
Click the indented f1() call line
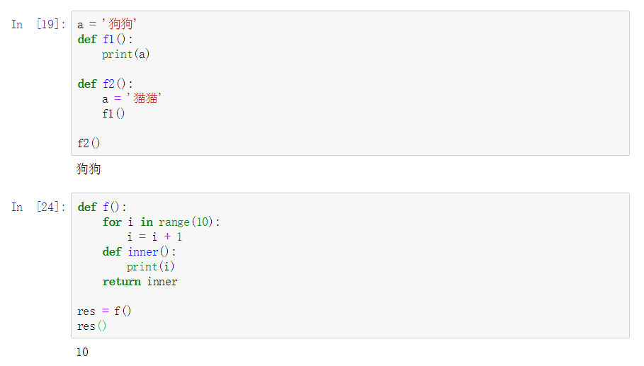coord(113,114)
